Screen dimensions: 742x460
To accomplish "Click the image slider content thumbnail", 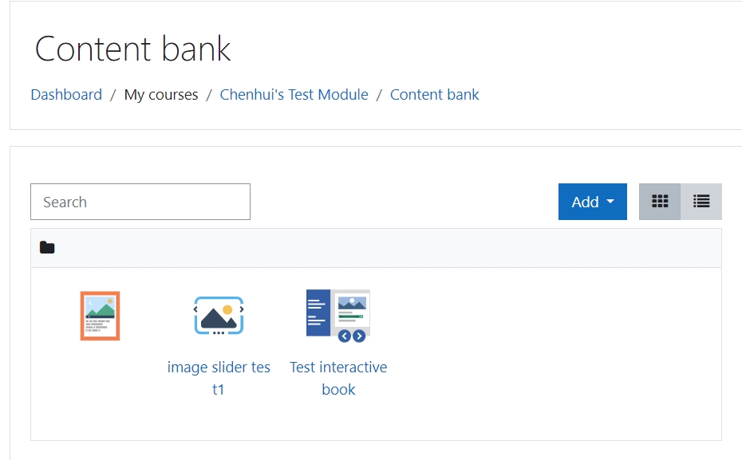I will tap(219, 316).
